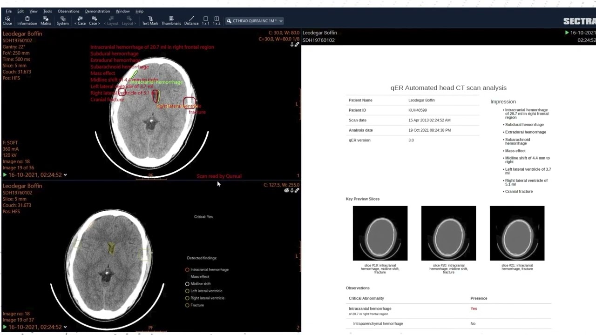This screenshot has height=335, width=596.
Task: Click the 'Key Preview Slices' heading
Action: point(363,199)
